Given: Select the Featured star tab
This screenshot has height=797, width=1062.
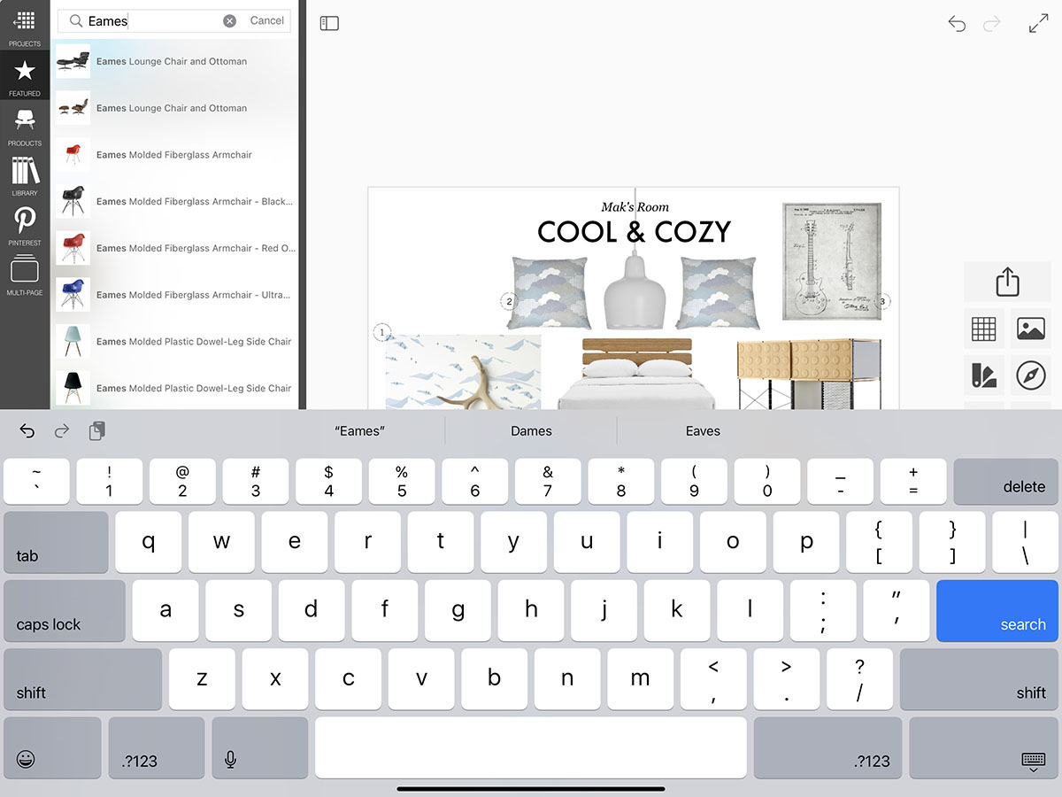Looking at the screenshot, I should pos(25,76).
